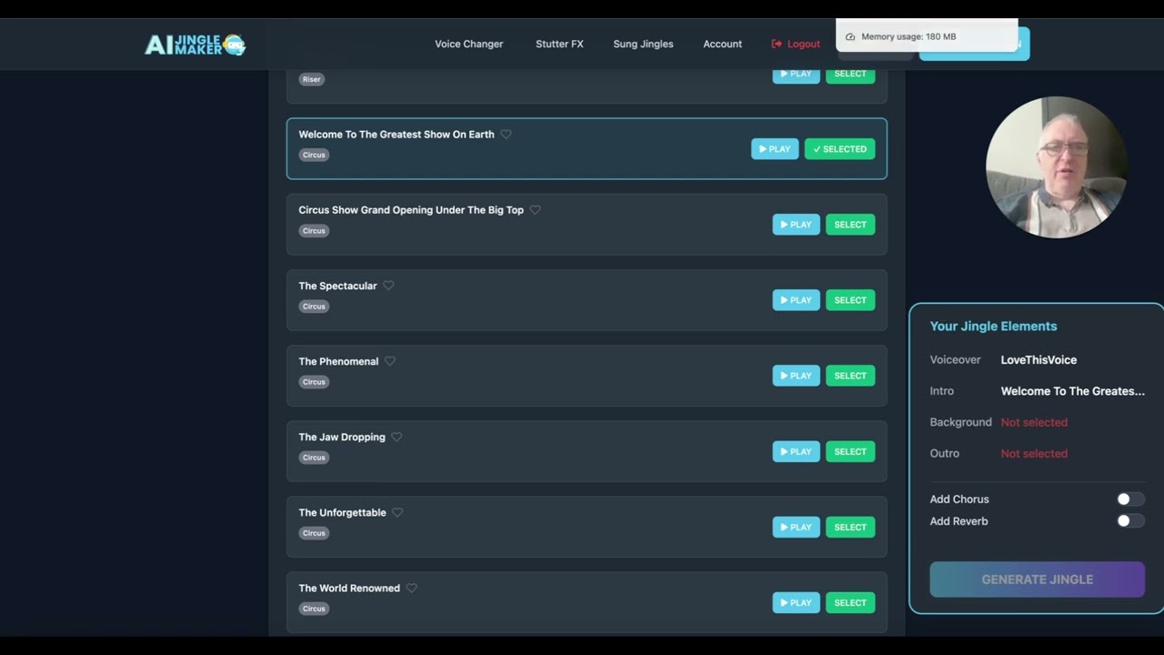Select The Phenomenal track
Screen dimensions: 1164x655
(x=850, y=376)
